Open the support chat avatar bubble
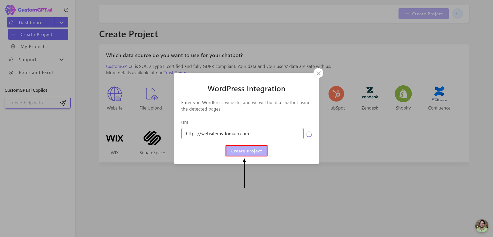The height and width of the screenshot is (237, 493). click(482, 226)
